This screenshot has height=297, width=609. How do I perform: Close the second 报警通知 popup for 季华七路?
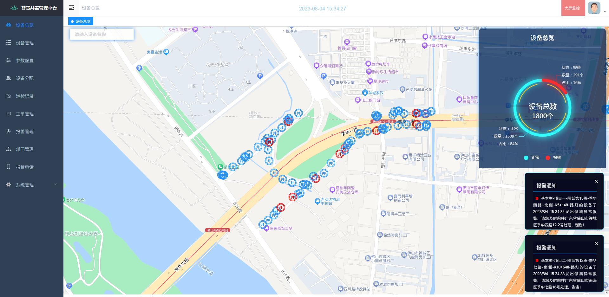[x=596, y=243]
